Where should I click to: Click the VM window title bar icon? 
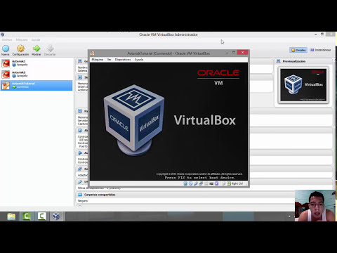[x=93, y=53]
